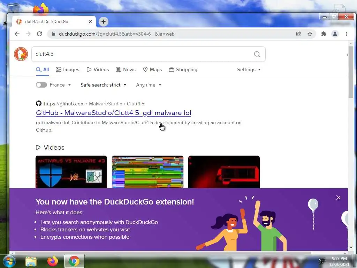Select the All results tab
This screenshot has width=357, height=268.
click(43, 69)
